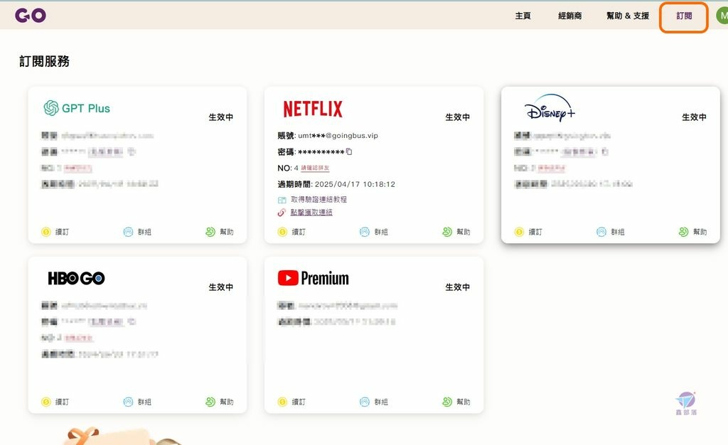
Task: Click the HBO GO logo
Action: coord(76,279)
